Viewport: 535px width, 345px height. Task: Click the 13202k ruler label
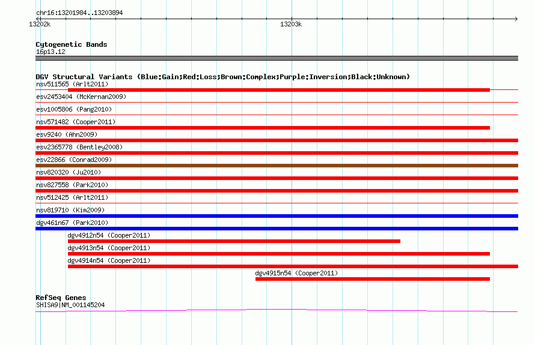[x=40, y=24]
